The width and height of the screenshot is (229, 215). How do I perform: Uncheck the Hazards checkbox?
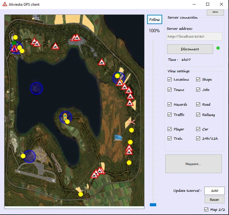(170, 104)
